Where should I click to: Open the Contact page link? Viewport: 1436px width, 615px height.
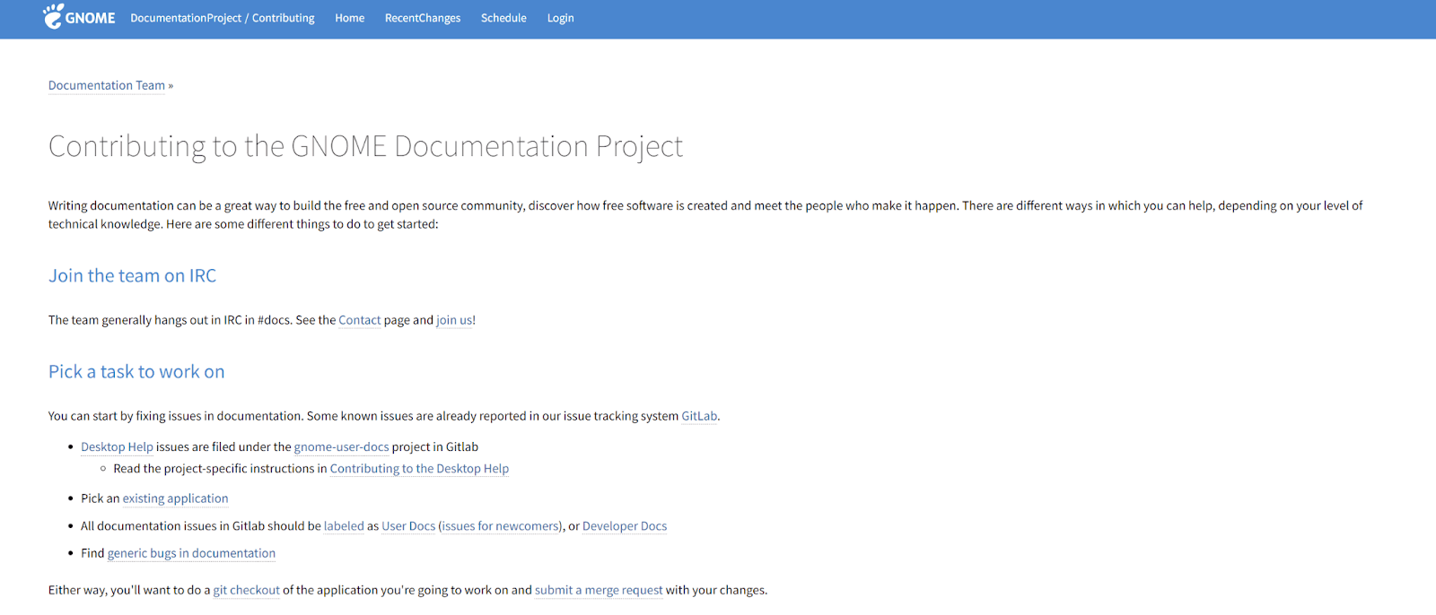click(x=359, y=320)
